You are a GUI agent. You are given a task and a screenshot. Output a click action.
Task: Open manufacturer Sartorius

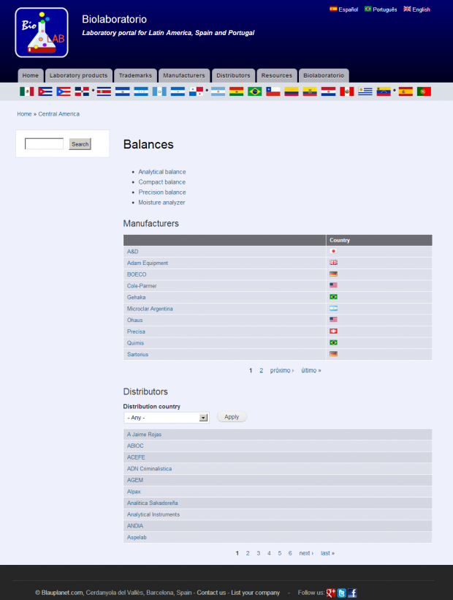(137, 354)
